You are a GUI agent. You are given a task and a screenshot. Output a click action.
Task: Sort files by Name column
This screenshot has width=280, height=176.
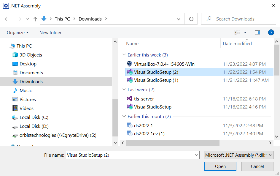132,43
